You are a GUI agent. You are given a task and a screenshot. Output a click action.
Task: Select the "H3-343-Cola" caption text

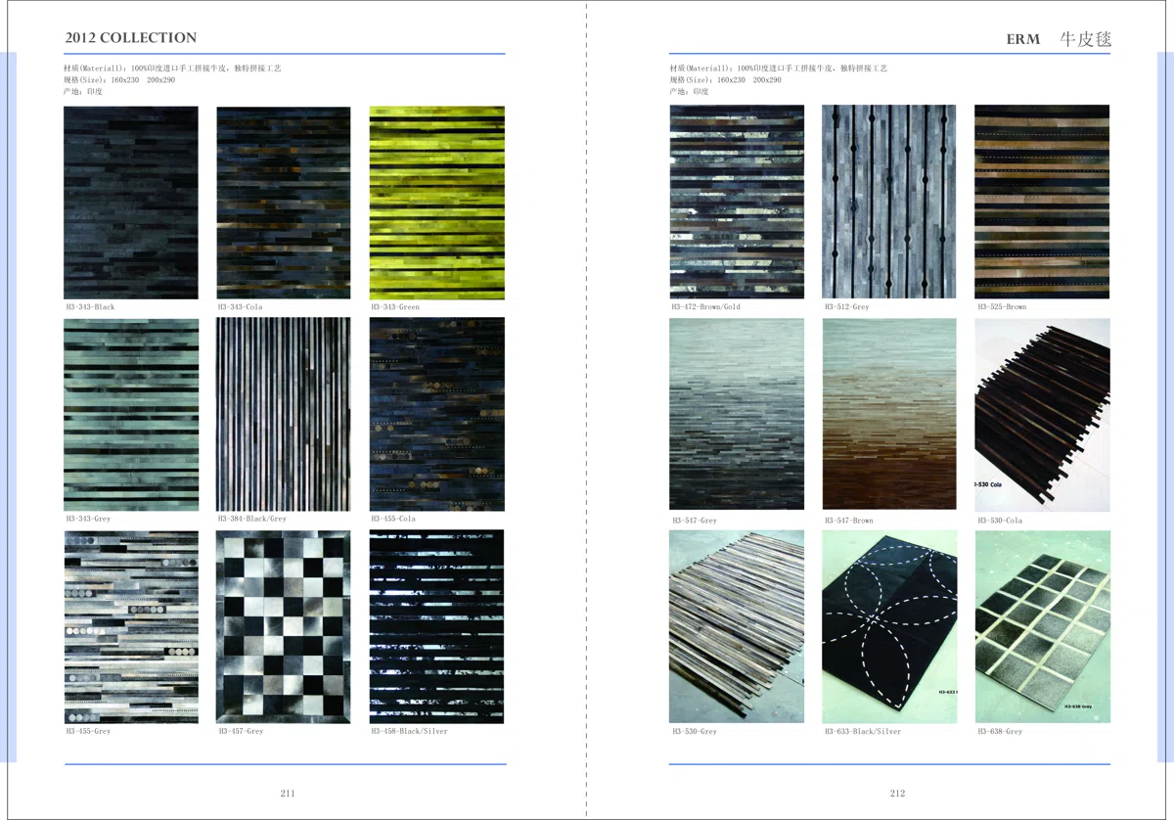[241, 307]
